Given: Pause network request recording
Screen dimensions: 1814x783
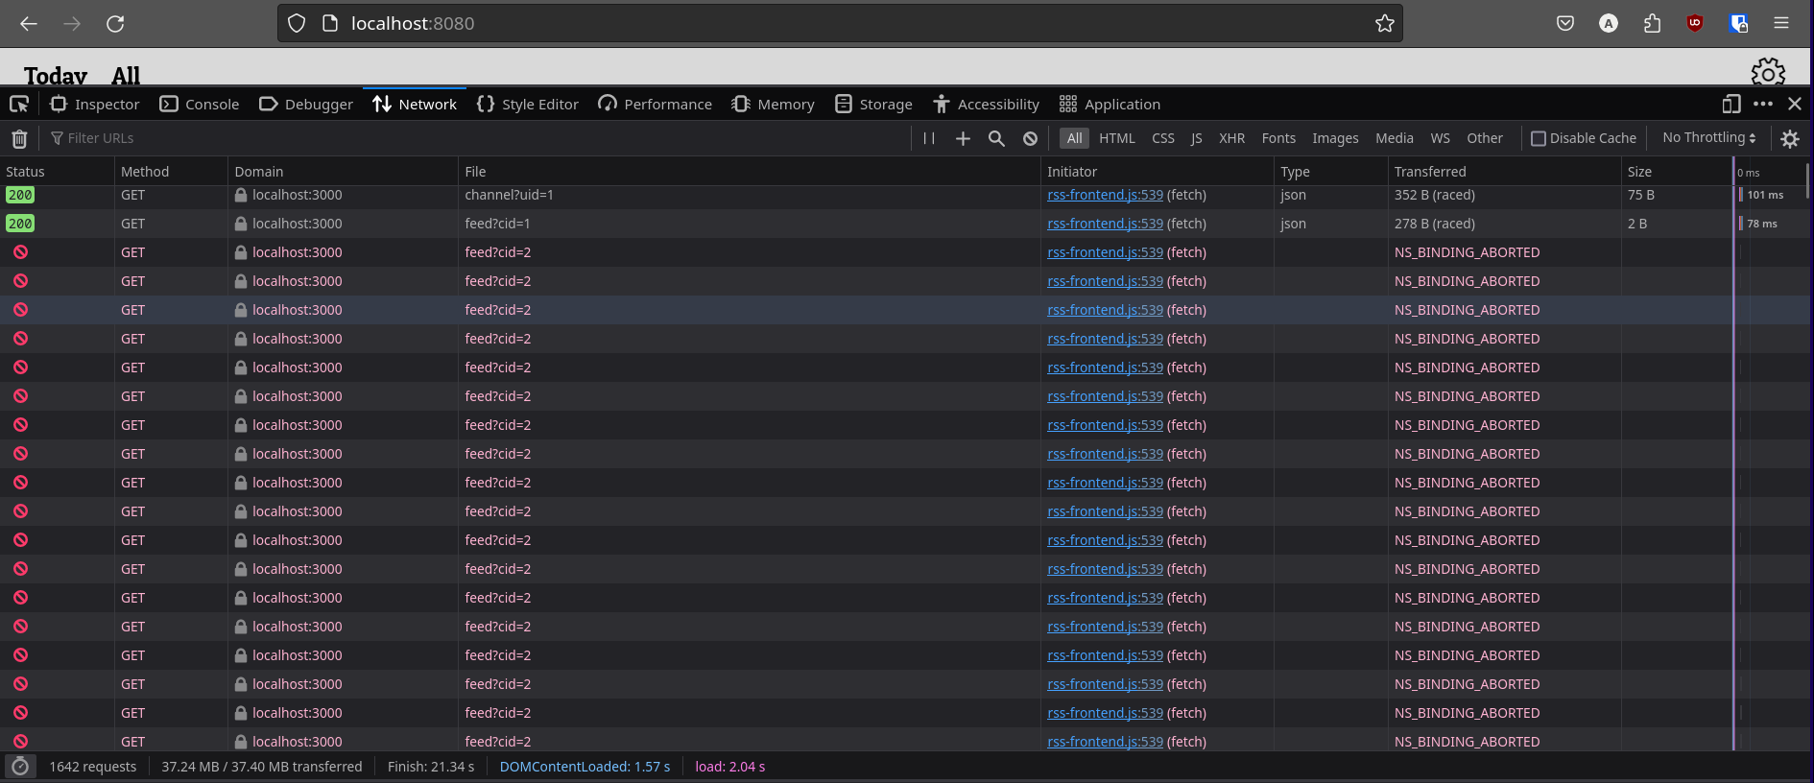Looking at the screenshot, I should coord(928,138).
